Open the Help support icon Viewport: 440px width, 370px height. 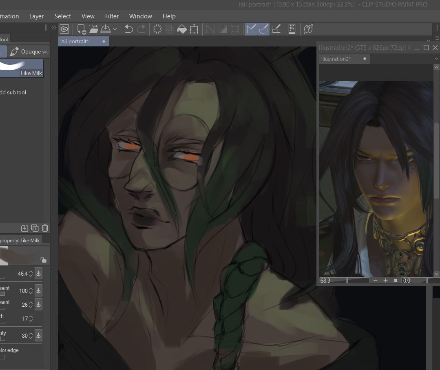coord(308,29)
